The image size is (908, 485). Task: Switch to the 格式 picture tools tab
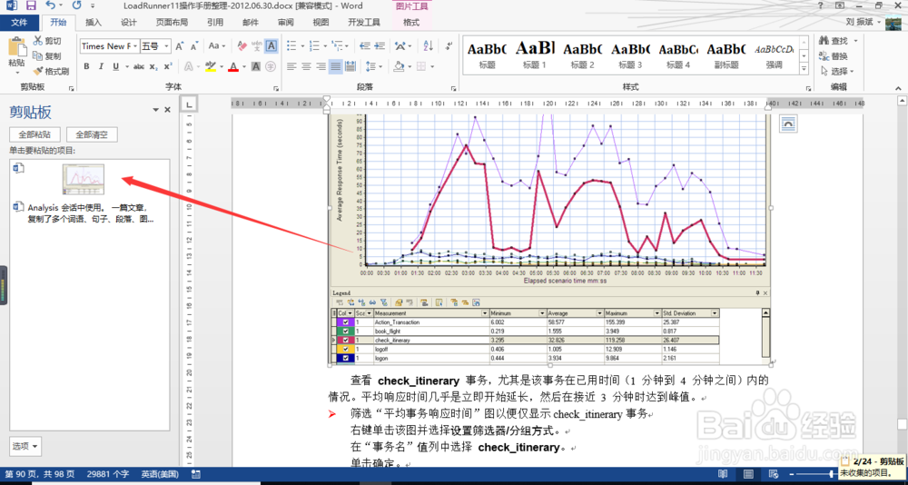tap(410, 23)
